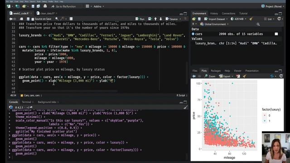Open the Files tab
Screen dimensions: 290x163
195,71
